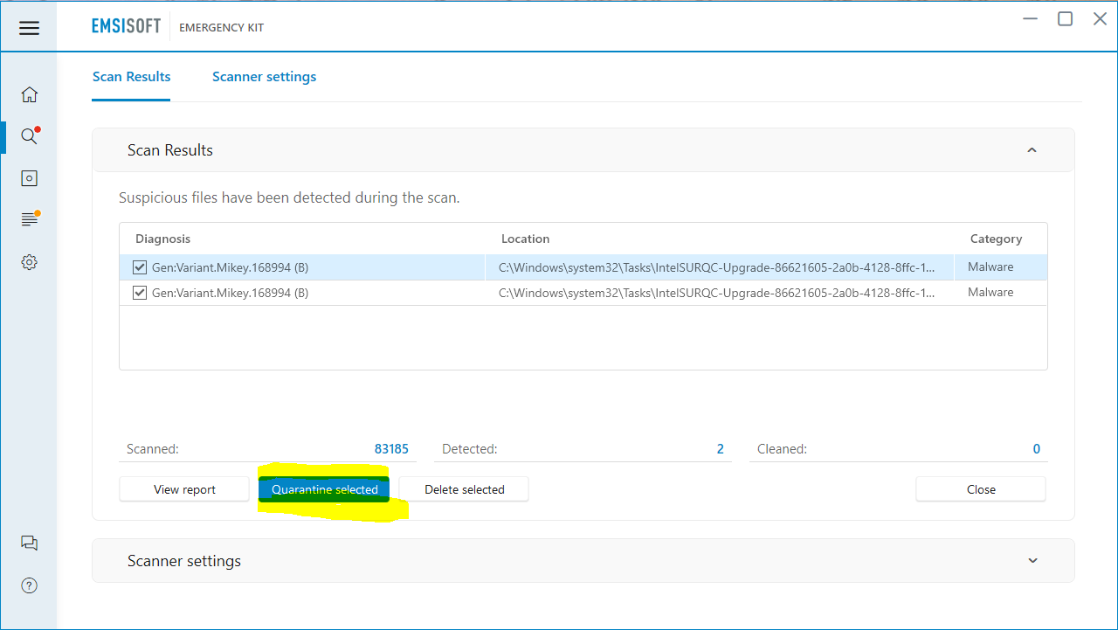Collapse the Scan Results panel
The width and height of the screenshot is (1118, 630).
(1032, 150)
